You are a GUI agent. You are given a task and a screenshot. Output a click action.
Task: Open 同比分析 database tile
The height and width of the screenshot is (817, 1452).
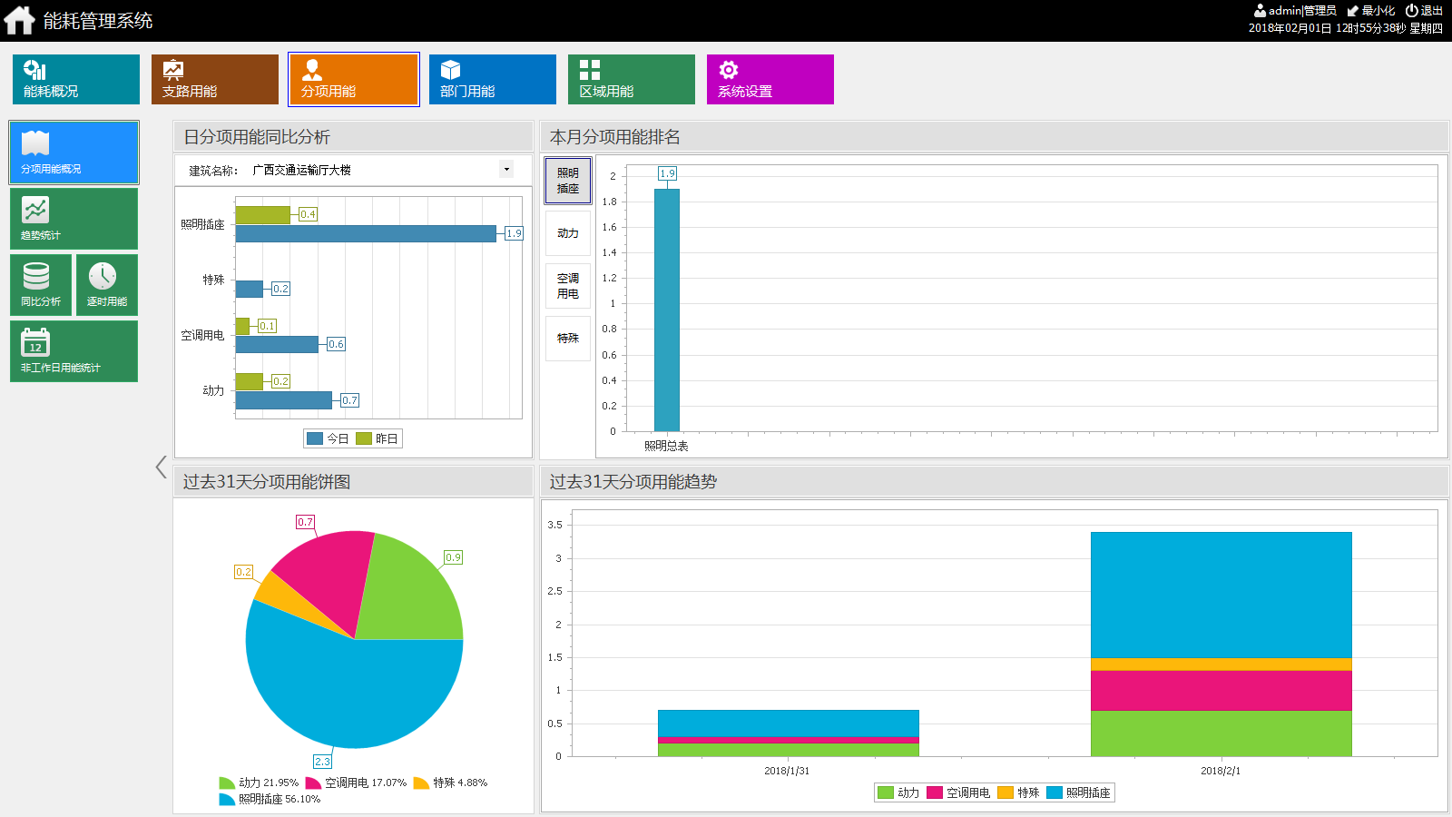coord(41,285)
